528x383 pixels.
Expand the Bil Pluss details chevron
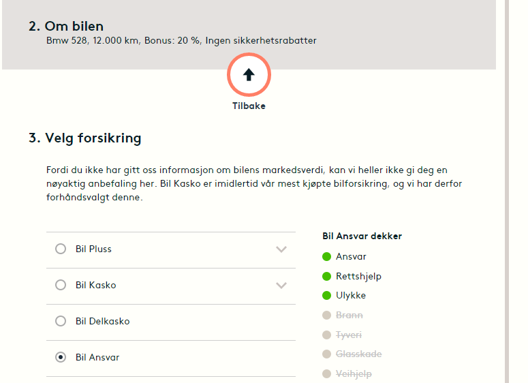pos(281,249)
